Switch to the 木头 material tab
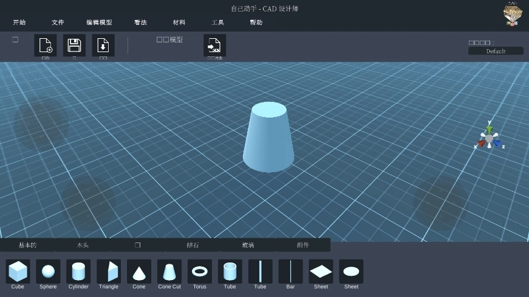Image resolution: width=529 pixels, height=297 pixels. [x=83, y=245]
